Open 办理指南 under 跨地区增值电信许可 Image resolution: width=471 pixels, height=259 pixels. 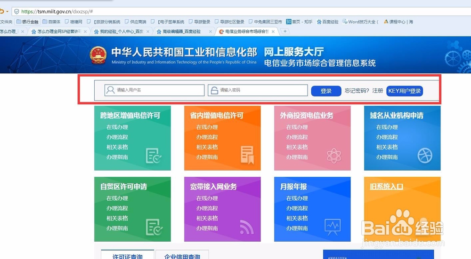coord(117,157)
